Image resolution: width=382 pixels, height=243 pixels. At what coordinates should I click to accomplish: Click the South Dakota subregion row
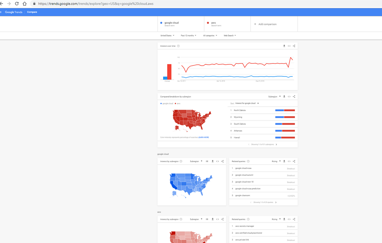coord(263,124)
